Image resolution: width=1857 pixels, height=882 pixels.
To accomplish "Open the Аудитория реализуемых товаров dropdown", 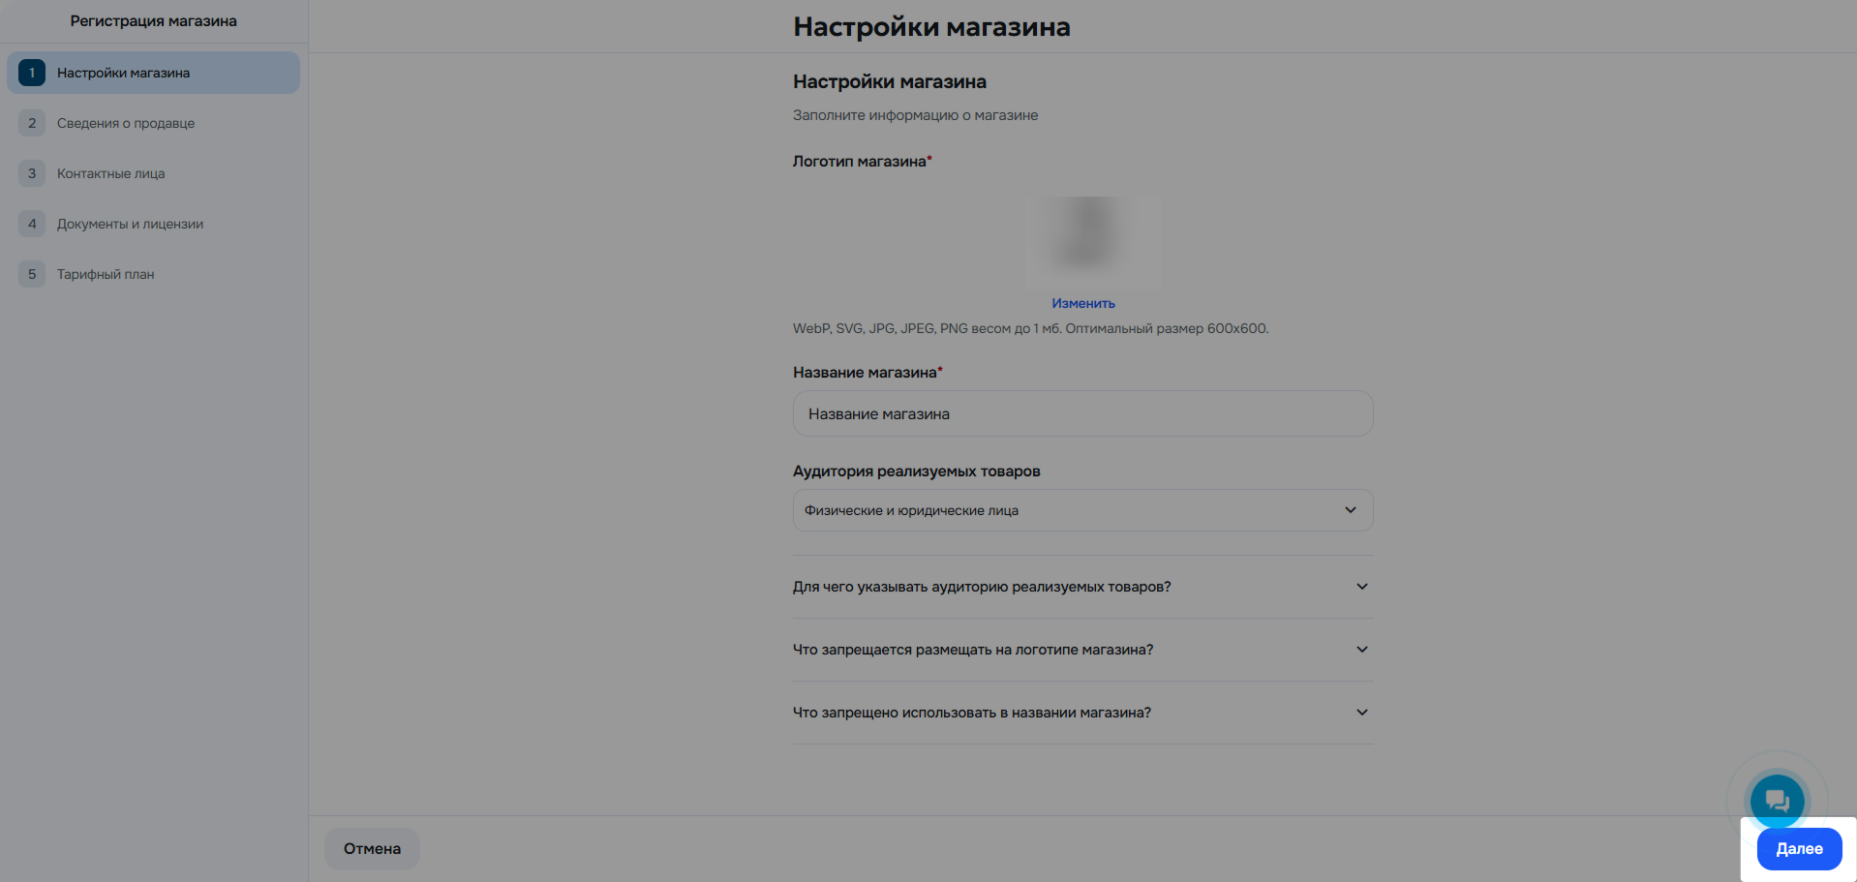I will point(1081,510).
